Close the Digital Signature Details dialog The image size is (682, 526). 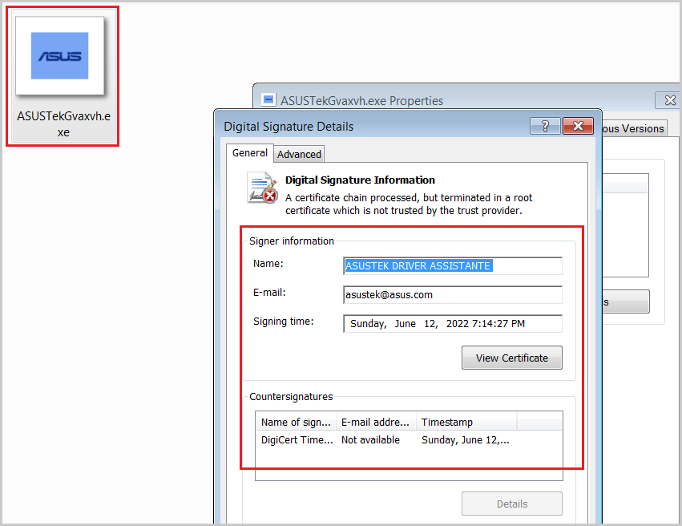pos(578,126)
